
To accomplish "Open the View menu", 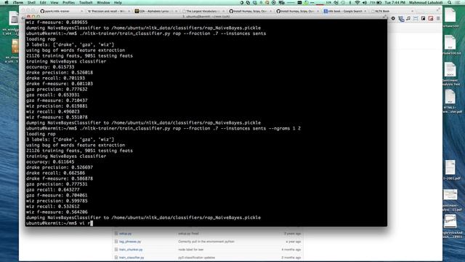I will (54, 2).
